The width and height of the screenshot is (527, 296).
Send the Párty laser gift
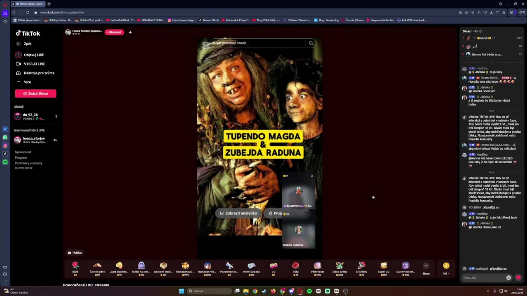pyautogui.click(x=317, y=268)
